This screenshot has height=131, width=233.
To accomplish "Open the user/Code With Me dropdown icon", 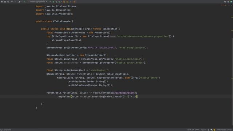I will point(20,1).
